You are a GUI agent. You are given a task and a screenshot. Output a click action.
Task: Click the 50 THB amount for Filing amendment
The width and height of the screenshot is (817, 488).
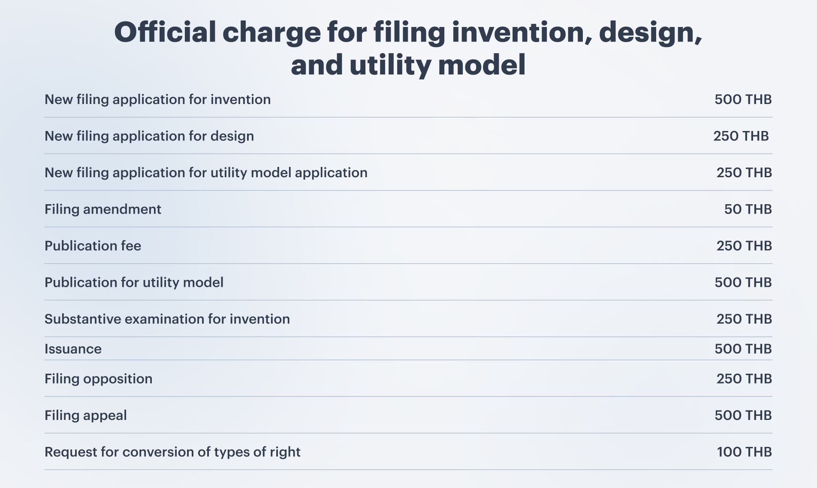click(x=748, y=209)
